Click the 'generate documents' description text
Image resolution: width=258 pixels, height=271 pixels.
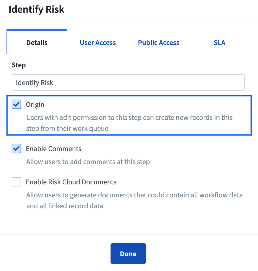click(134, 201)
